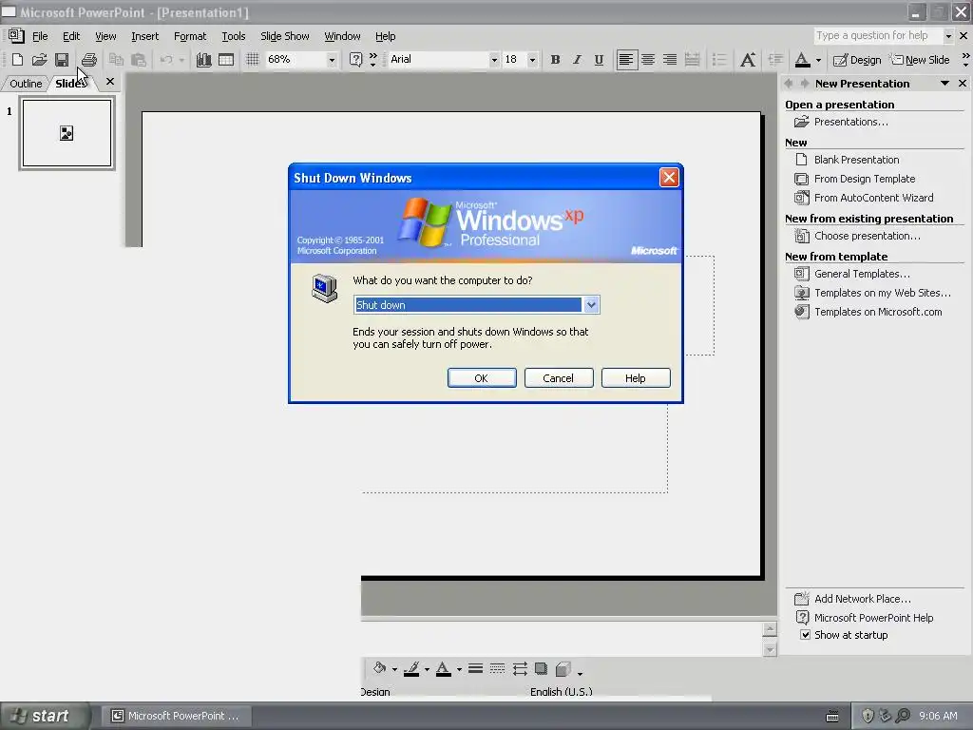Click the New Slide toolbar button

(x=920, y=60)
